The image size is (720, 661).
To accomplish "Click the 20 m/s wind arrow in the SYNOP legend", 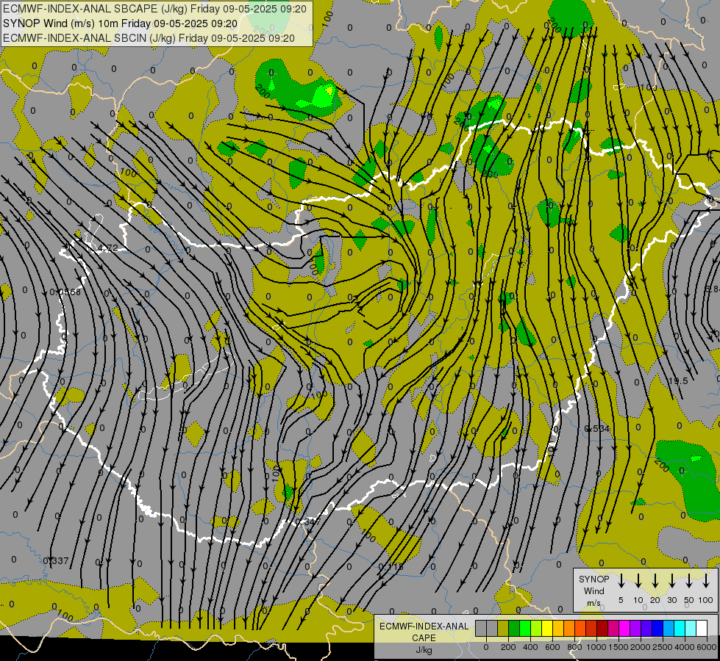I will [655, 581].
